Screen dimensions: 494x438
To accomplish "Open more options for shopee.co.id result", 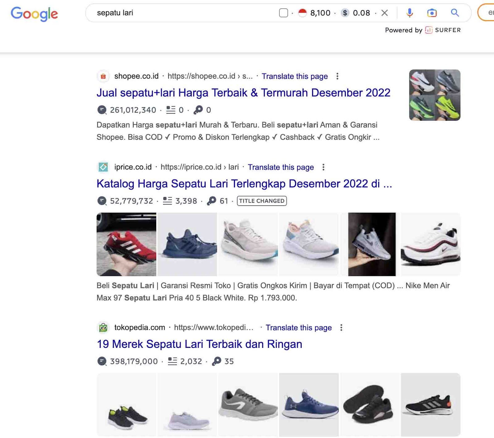I will (x=337, y=76).
